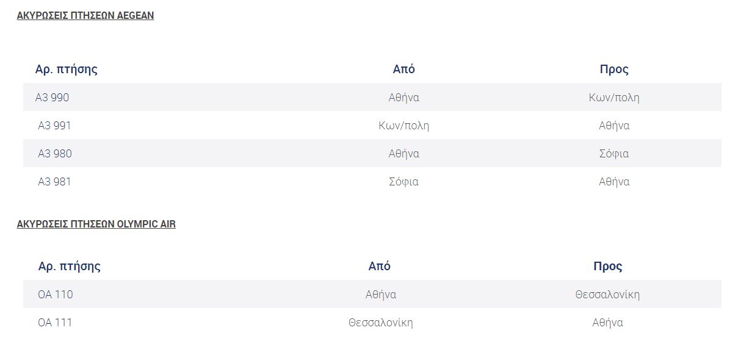This screenshot has height=344, width=743.
Task: Click Αρ. πτήσης header in Aegean table
Action: (x=67, y=70)
